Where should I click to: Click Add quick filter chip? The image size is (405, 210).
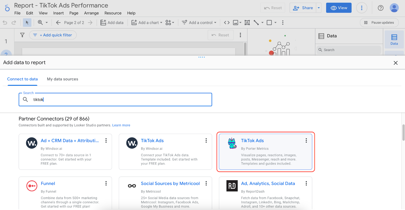(x=53, y=35)
